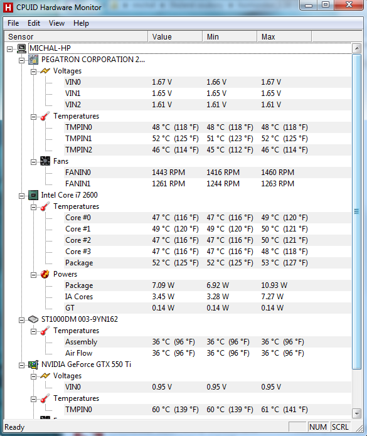Select the TMPIN1 row under PEGATRON

click(207, 139)
